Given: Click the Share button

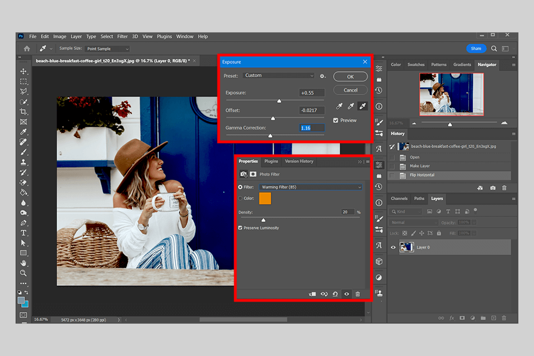Looking at the screenshot, I should [476, 48].
